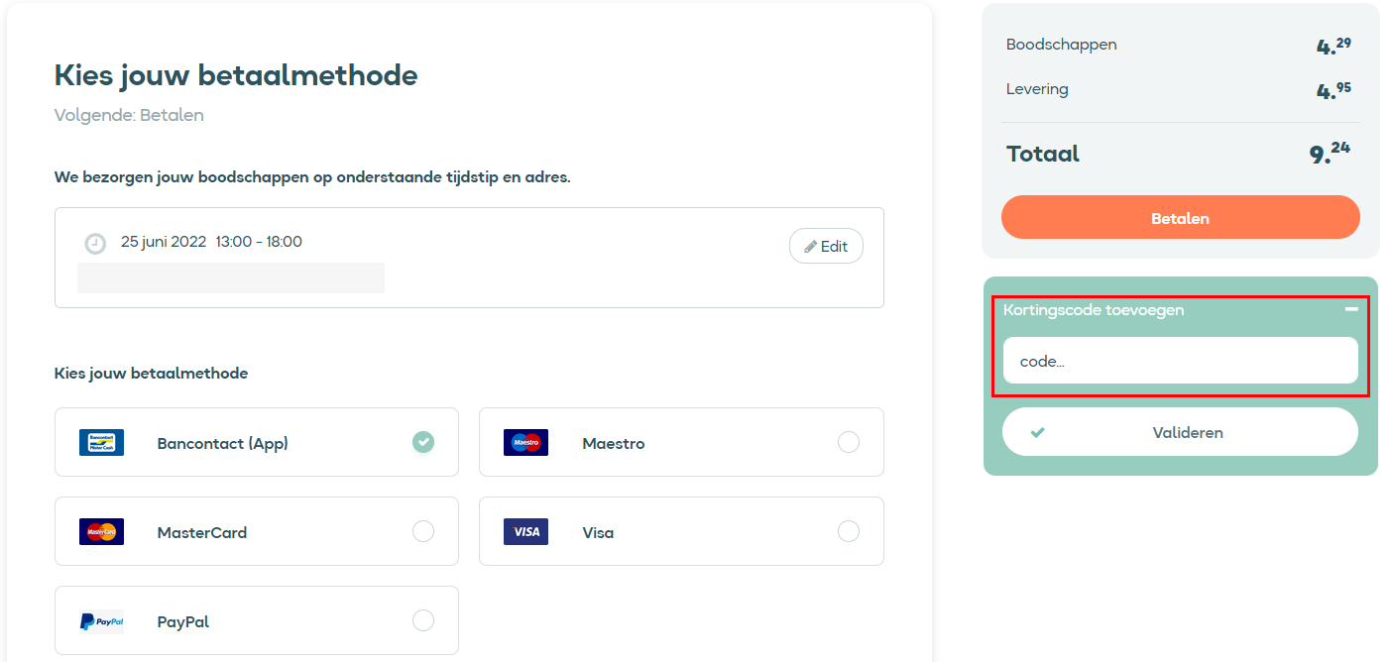Click the delivery slot 25 juni 2022 text
1395x662 pixels.
[164, 242]
